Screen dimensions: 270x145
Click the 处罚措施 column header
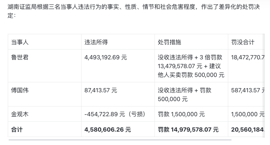click(169, 42)
